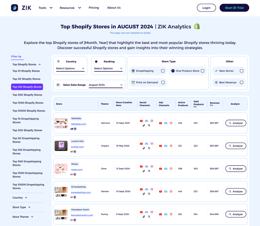Click TikTok social icon in Rivato row
Image resolution: width=260 pixels, height=226 pixels.
144,171
